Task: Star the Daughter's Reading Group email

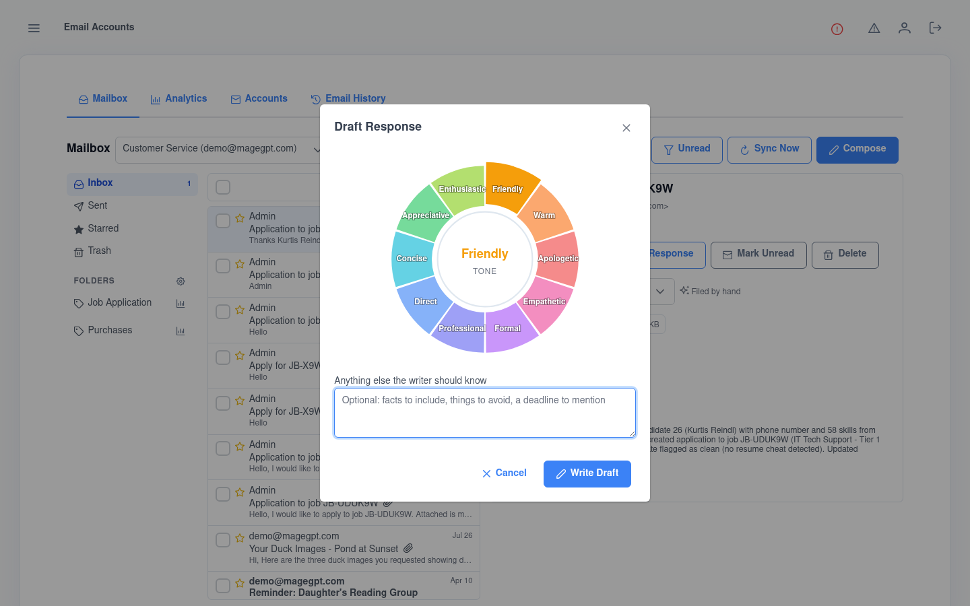Action: (x=240, y=583)
